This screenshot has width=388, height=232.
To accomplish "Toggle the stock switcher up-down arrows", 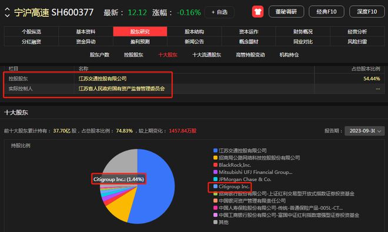I will [x=7, y=12].
